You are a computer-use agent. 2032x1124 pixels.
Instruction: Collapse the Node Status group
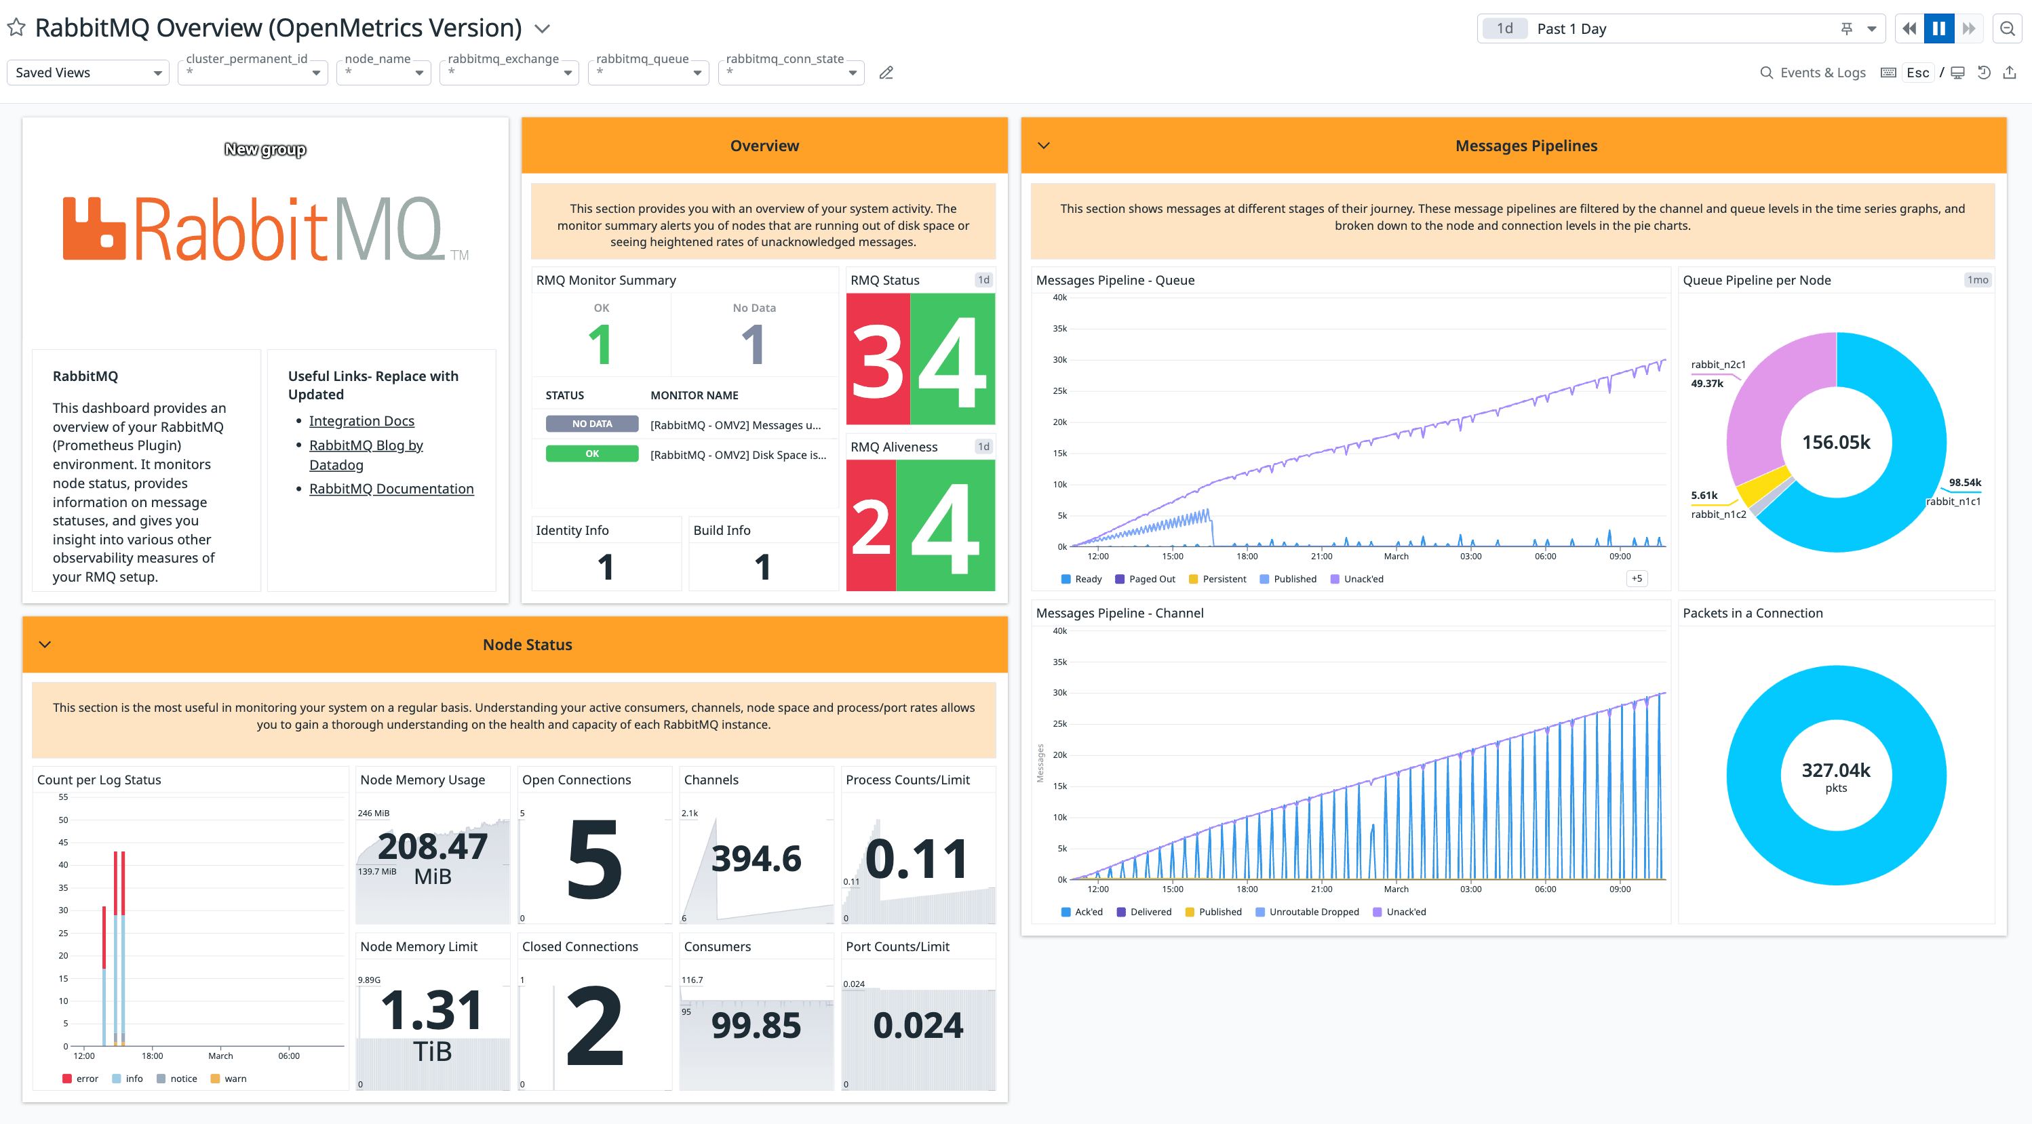[45, 644]
